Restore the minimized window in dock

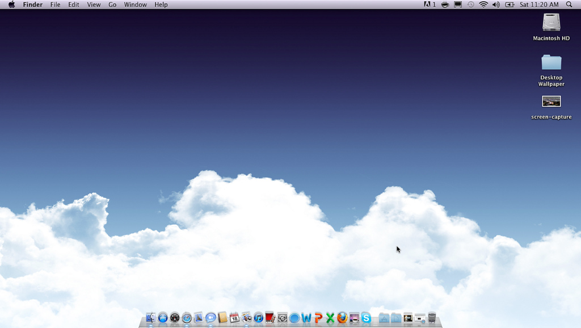tap(420, 318)
